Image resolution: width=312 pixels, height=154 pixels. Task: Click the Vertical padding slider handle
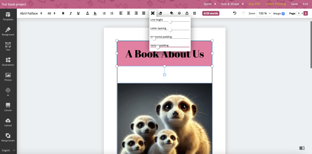point(158,47)
